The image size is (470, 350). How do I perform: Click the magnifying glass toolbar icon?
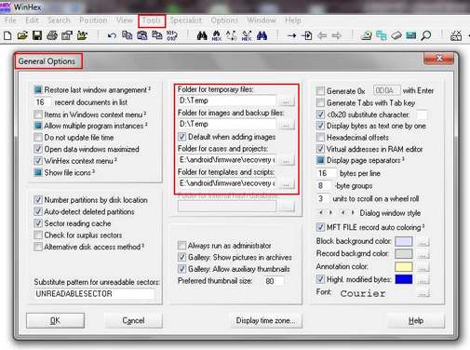click(426, 35)
